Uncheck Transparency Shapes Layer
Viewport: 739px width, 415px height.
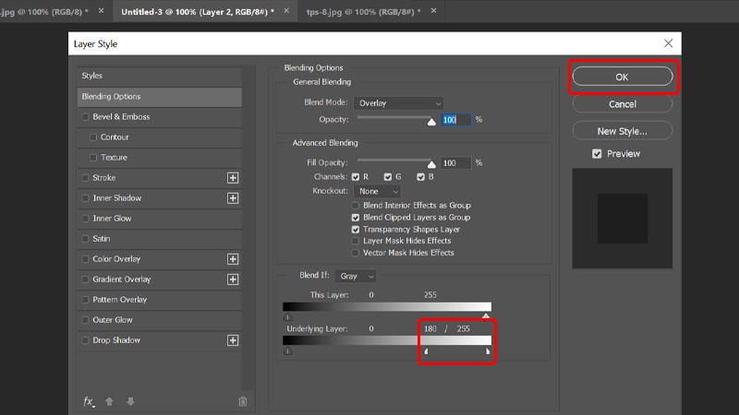pyautogui.click(x=356, y=229)
